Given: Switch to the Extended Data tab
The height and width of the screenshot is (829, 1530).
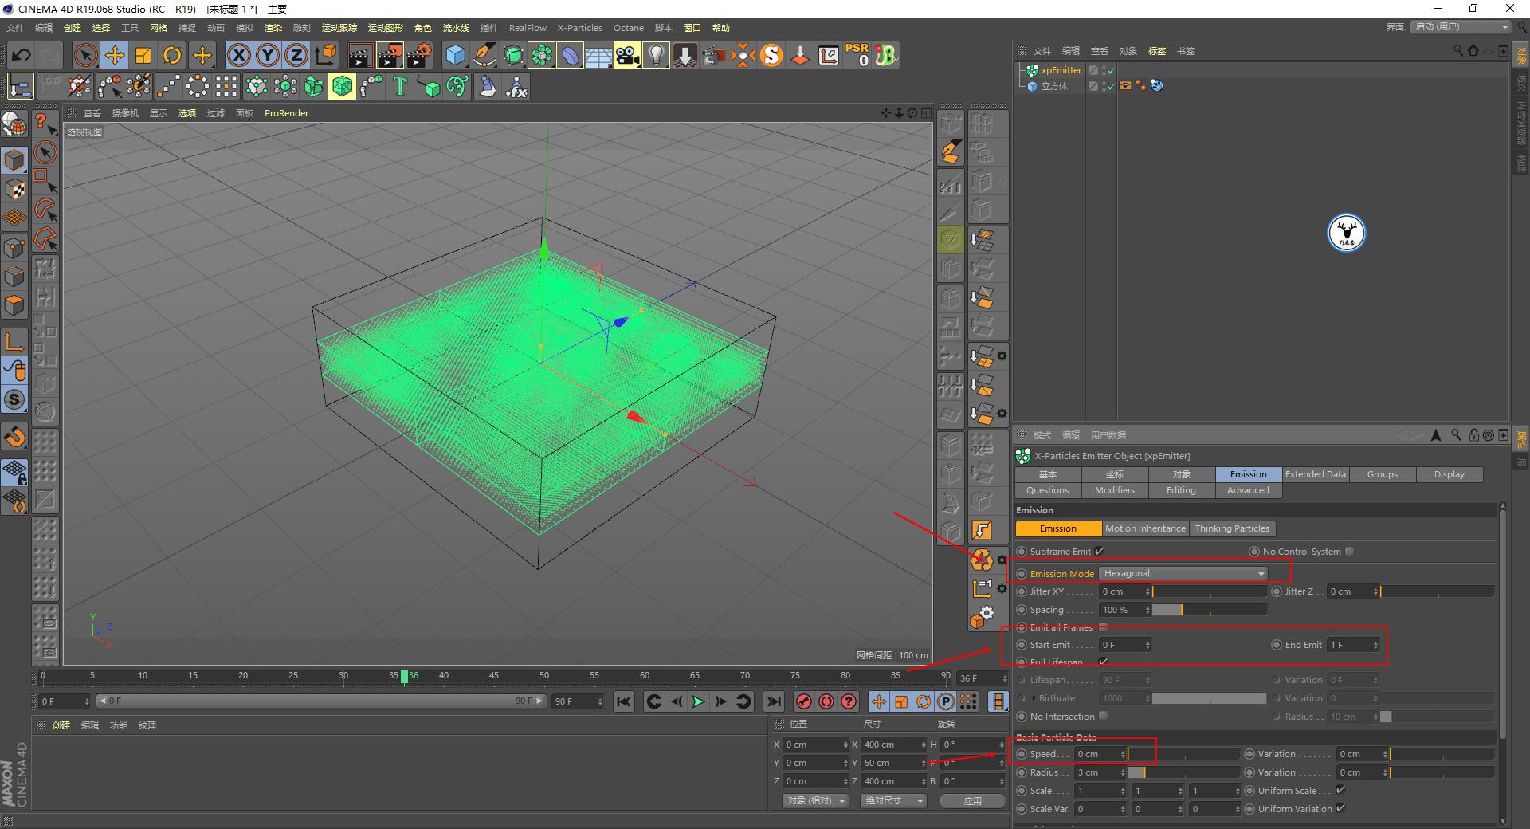Looking at the screenshot, I should pos(1314,473).
